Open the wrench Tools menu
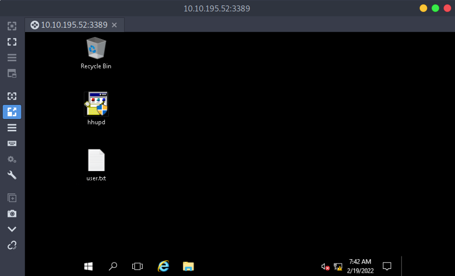The width and height of the screenshot is (455, 276). tap(12, 175)
